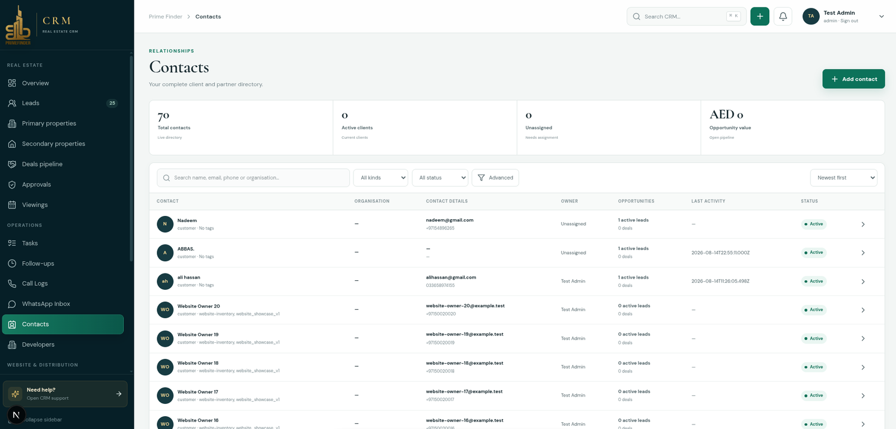Click the Follow-ups clock icon
Viewport: 896px width, 429px height.
pyautogui.click(x=12, y=263)
